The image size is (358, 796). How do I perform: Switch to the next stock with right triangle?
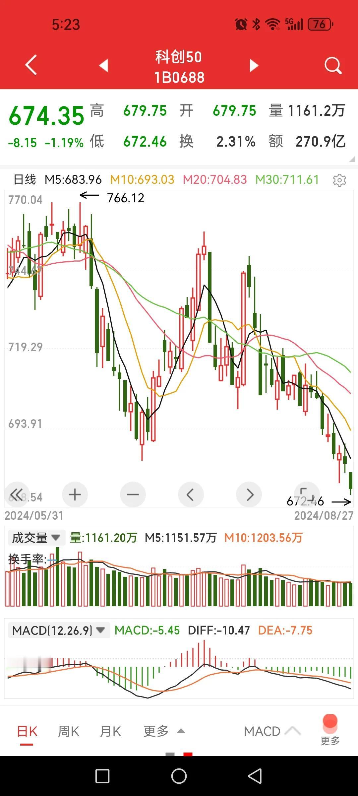[254, 65]
